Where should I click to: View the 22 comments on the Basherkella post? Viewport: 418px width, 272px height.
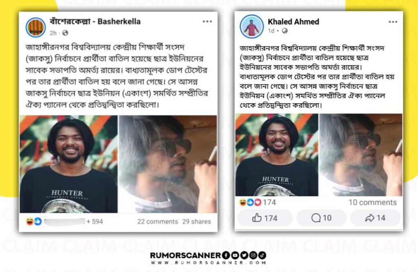158,221
